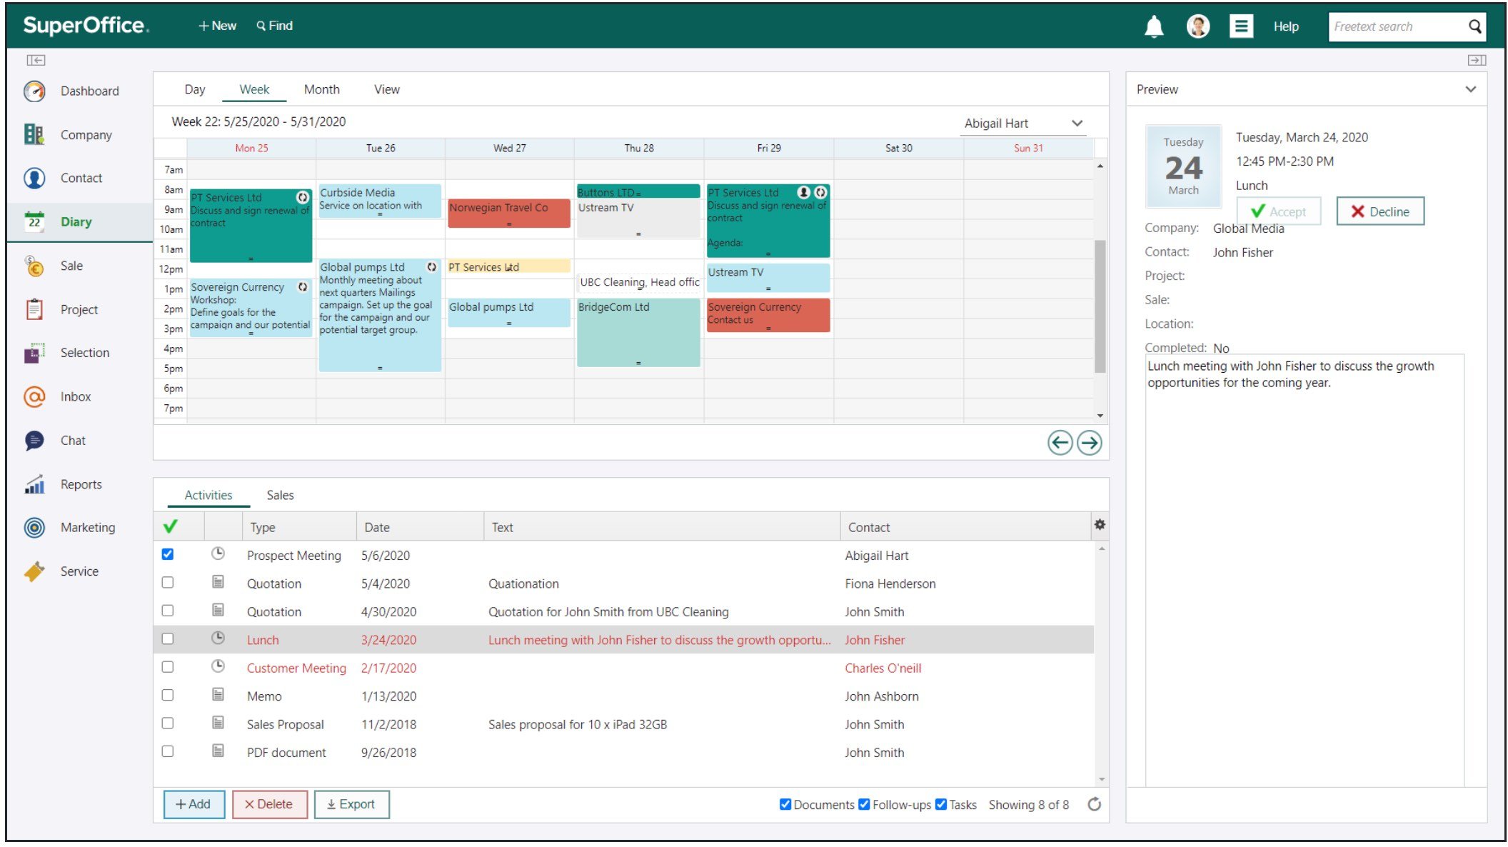1508x847 pixels.
Task: Open the Reports module icon
Action: click(x=33, y=483)
